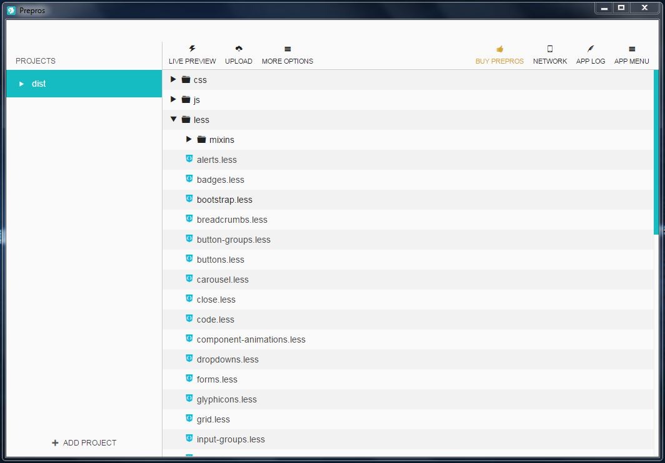Click the Add Project button
Image resolution: width=665 pixels, height=463 pixels.
(x=84, y=442)
